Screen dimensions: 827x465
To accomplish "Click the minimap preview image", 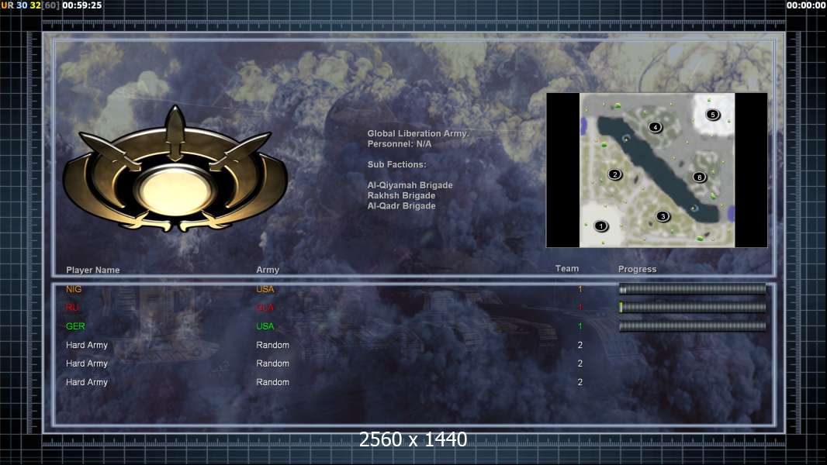I will (x=656, y=170).
